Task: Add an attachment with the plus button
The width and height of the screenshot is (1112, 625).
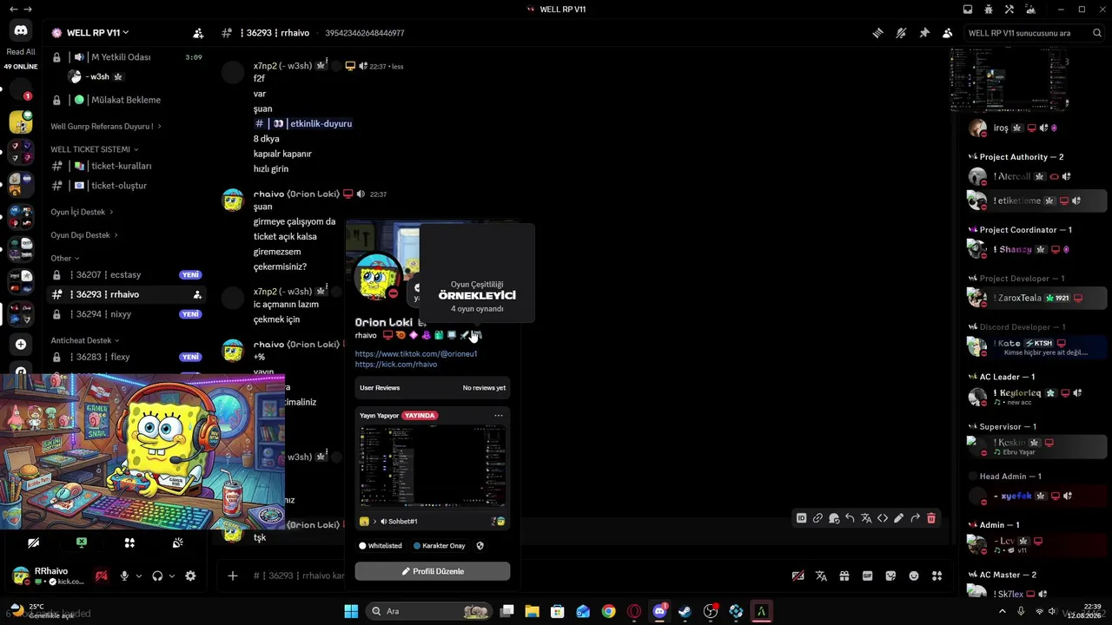Action: pyautogui.click(x=232, y=576)
